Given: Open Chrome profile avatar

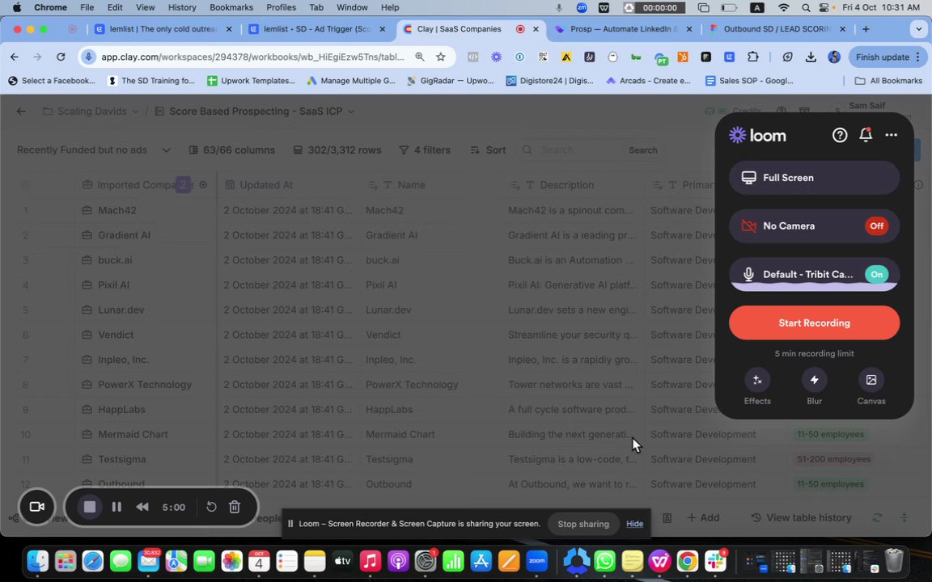Looking at the screenshot, I should (x=834, y=57).
